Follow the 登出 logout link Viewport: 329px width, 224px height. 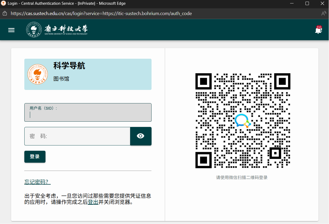(93, 202)
